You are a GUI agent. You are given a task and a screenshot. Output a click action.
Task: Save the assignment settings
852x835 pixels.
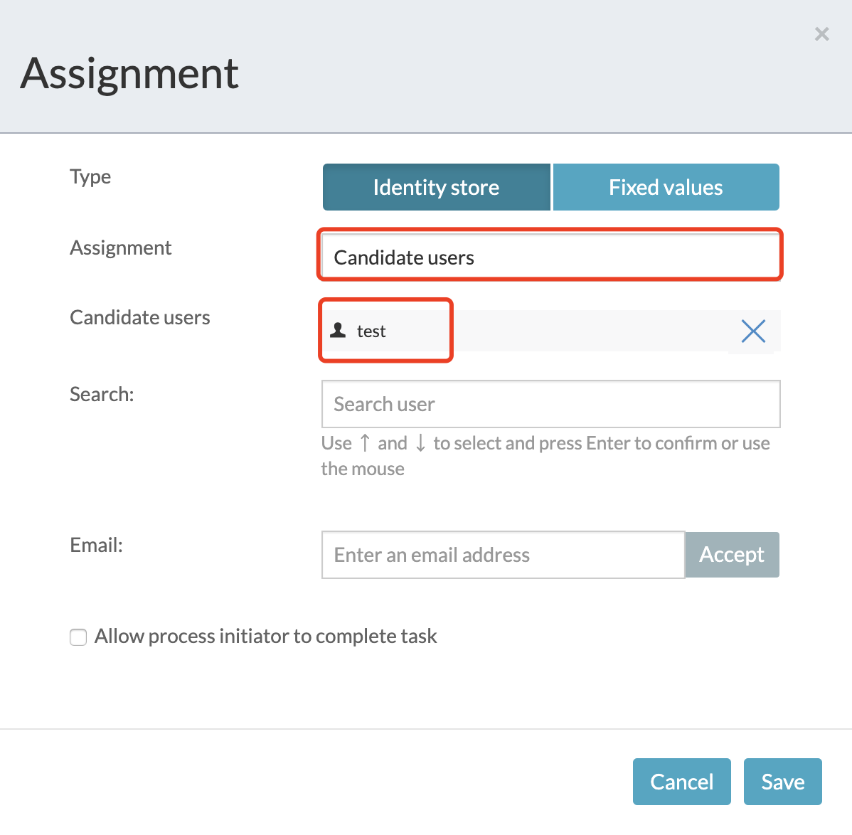(782, 781)
